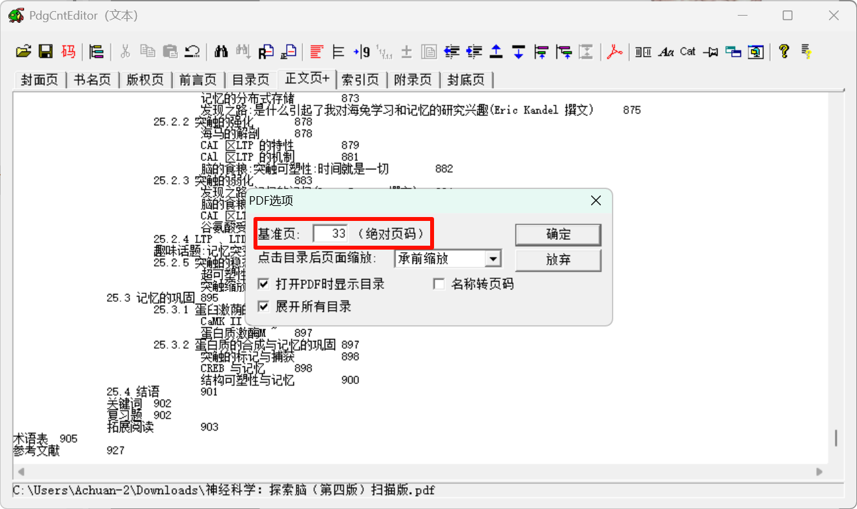
Task: Switch to the 封底页 tab
Action: (466, 80)
